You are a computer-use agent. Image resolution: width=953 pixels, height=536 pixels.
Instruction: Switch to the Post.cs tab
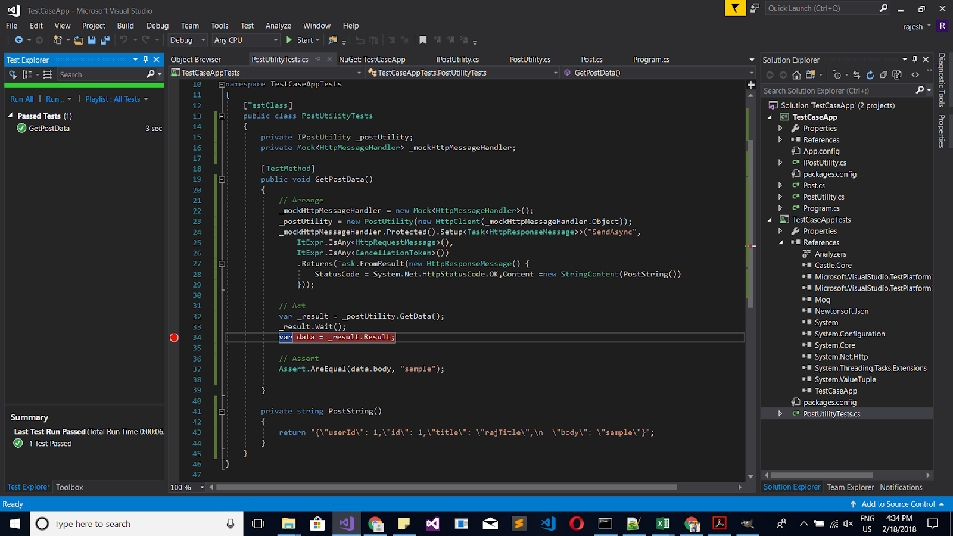coord(591,59)
